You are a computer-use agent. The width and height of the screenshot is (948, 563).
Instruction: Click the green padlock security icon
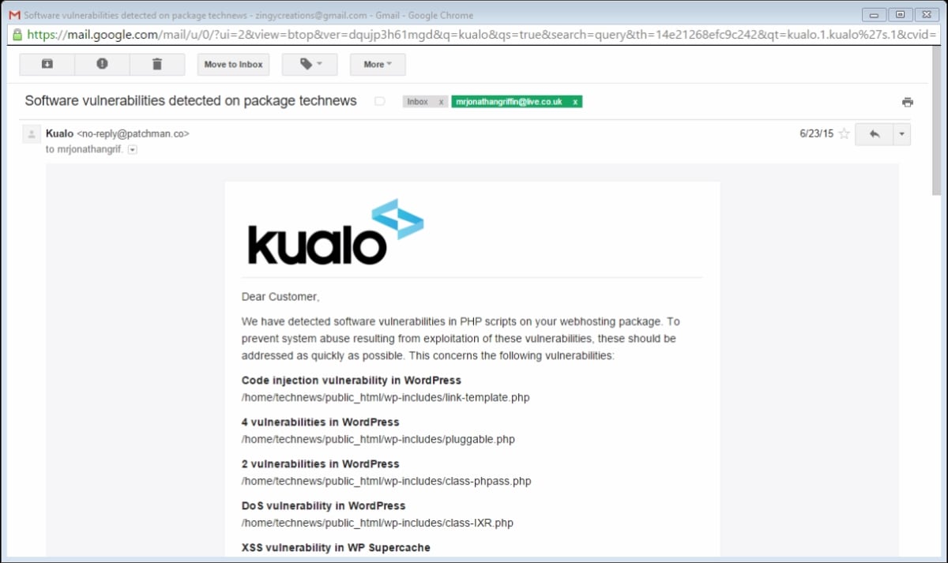[17, 34]
